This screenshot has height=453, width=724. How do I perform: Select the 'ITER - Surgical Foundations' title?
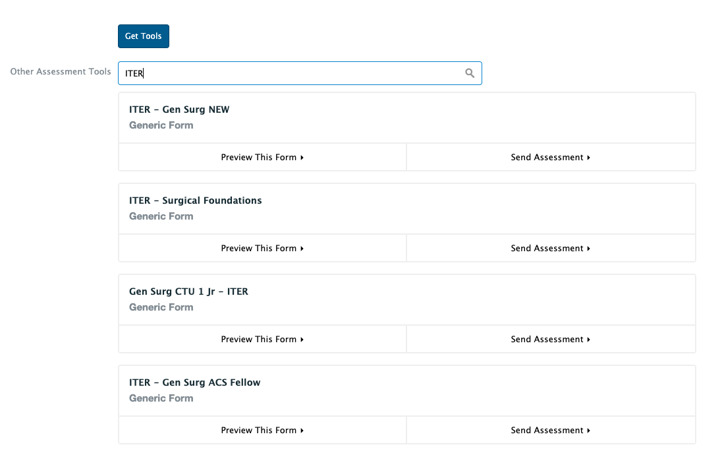pyautogui.click(x=195, y=200)
